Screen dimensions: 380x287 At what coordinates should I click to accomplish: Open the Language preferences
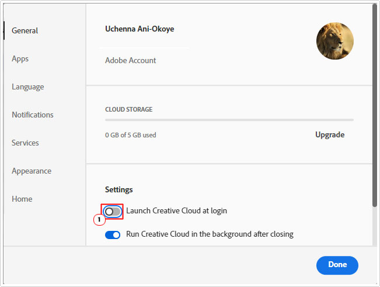coord(28,87)
